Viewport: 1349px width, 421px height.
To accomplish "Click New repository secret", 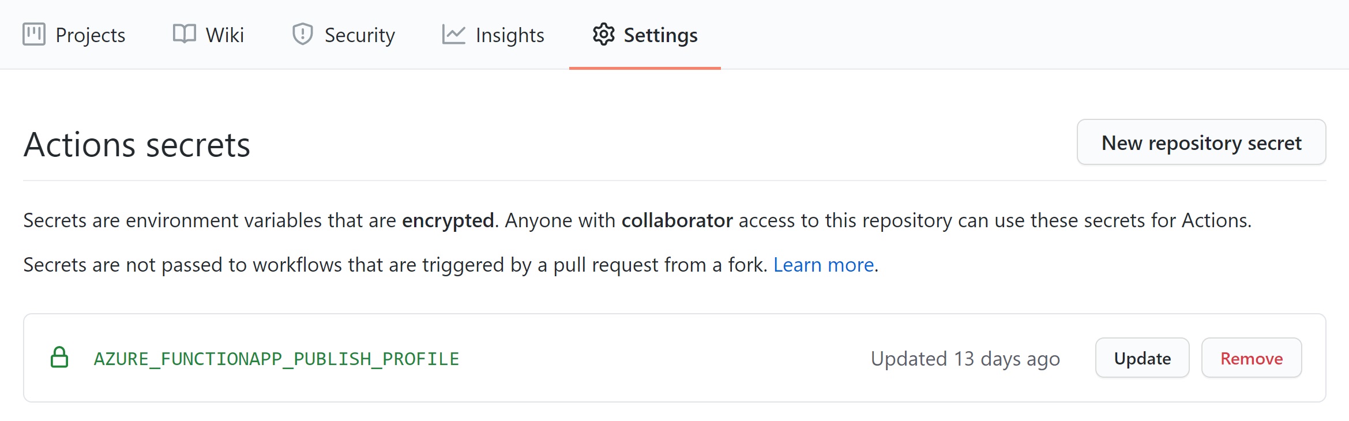I will click(1201, 142).
